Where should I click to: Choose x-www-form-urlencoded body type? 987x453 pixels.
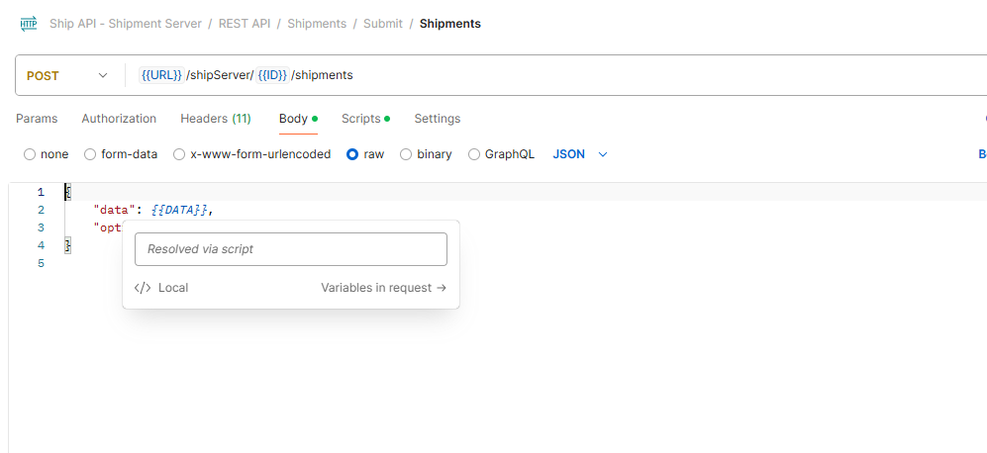179,154
